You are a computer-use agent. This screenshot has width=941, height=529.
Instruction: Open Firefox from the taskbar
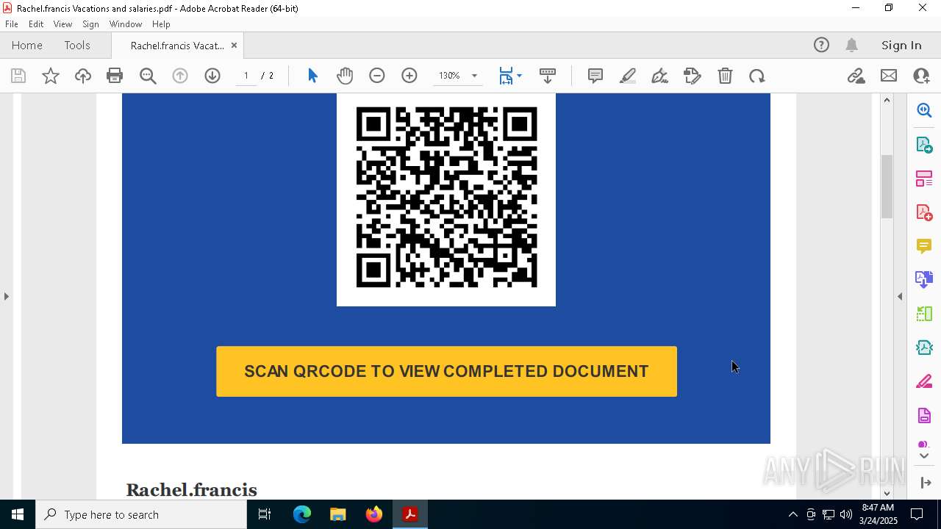[374, 514]
